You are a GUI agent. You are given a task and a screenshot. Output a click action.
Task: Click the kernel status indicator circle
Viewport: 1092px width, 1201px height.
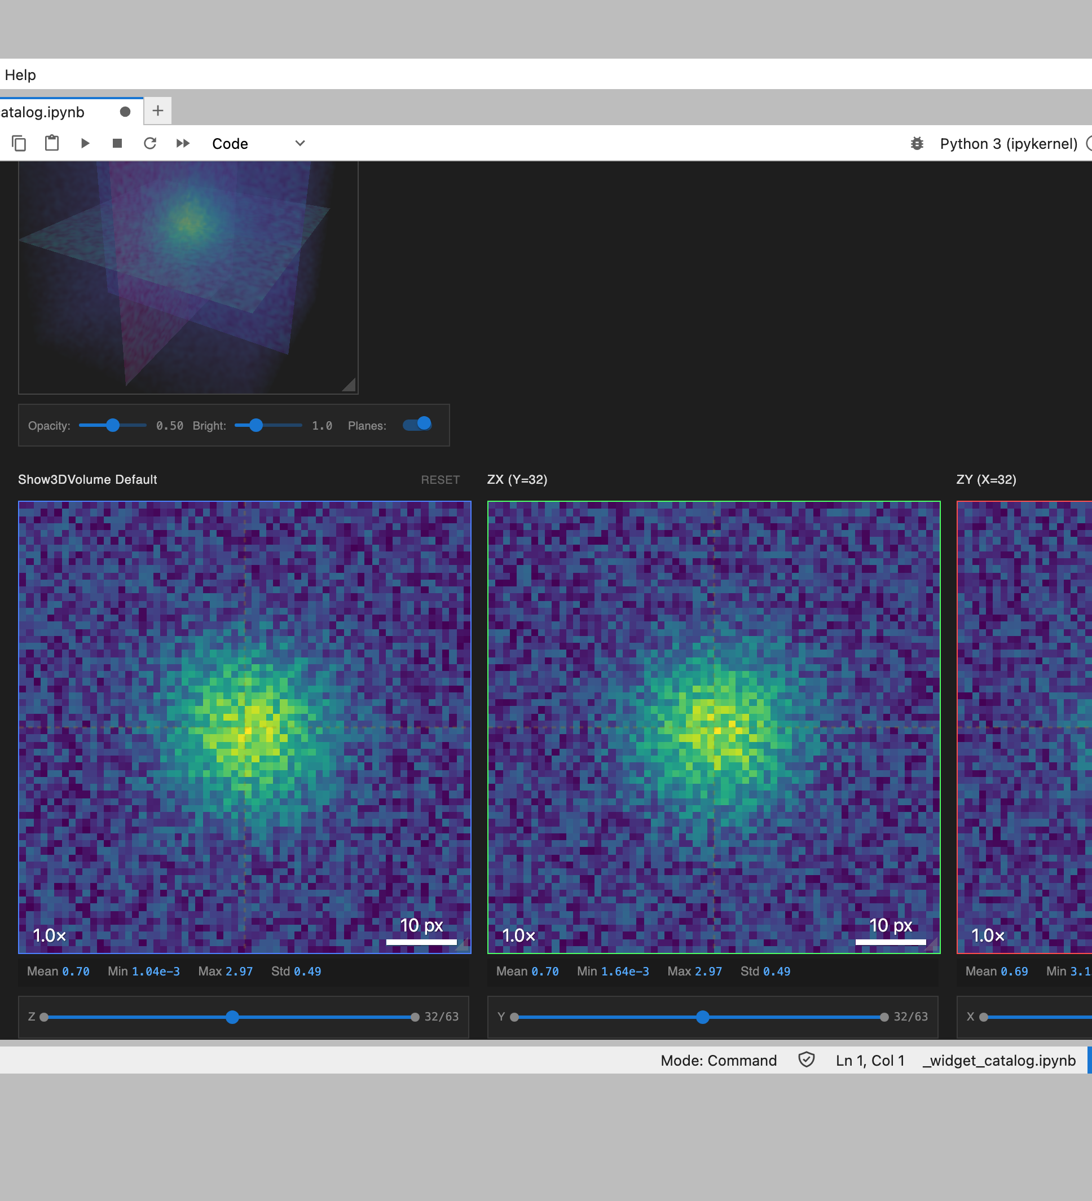point(1089,143)
